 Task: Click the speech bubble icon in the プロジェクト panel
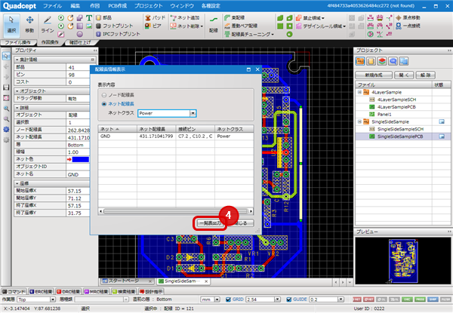(x=393, y=61)
